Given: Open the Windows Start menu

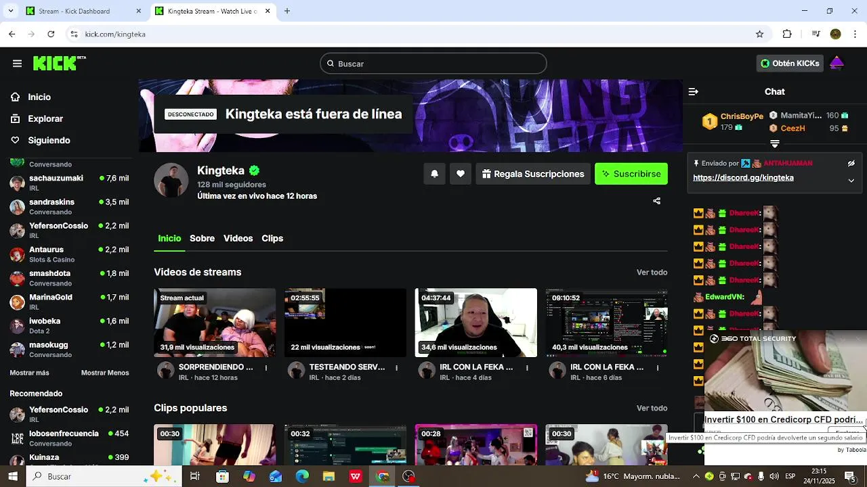Looking at the screenshot, I should (13, 476).
